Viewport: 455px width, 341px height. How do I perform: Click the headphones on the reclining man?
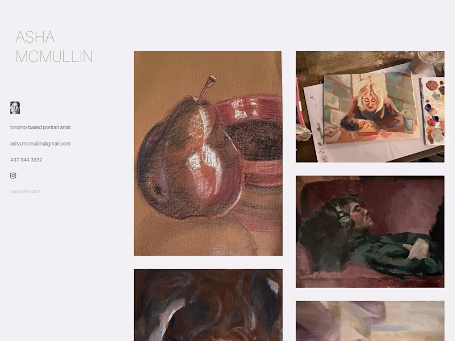[x=342, y=217]
